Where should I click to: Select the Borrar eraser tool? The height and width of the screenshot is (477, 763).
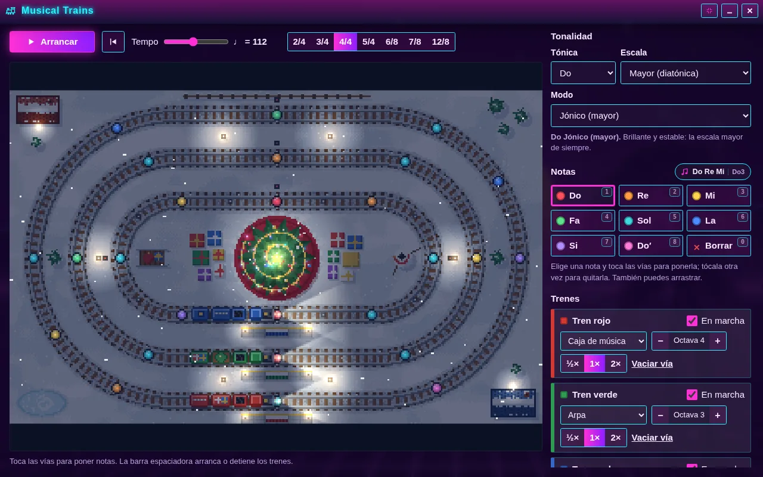(718, 246)
